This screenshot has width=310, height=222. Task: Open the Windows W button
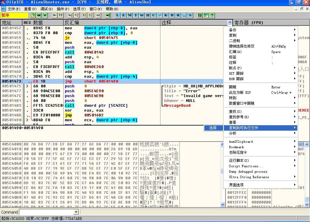[x=142, y=15]
